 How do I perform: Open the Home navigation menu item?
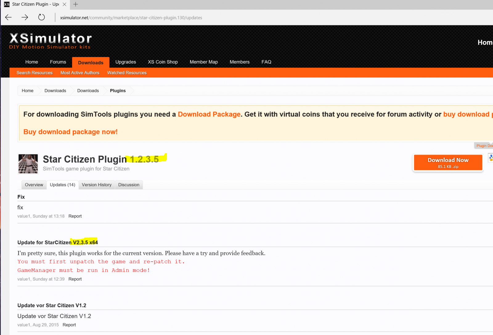pyautogui.click(x=32, y=62)
